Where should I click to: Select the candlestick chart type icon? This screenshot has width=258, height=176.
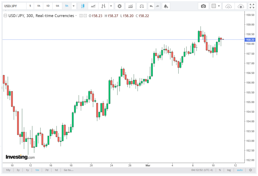click(82, 6)
